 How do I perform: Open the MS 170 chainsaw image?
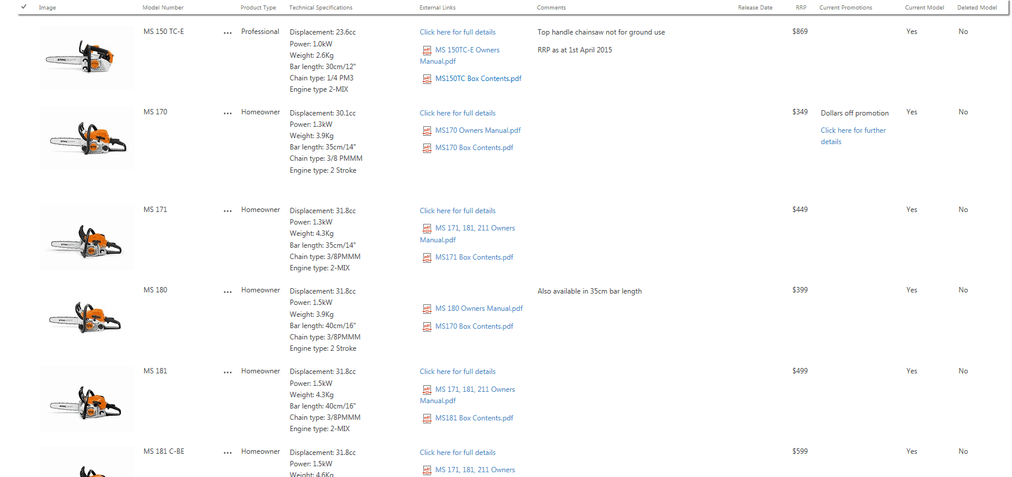click(x=87, y=138)
